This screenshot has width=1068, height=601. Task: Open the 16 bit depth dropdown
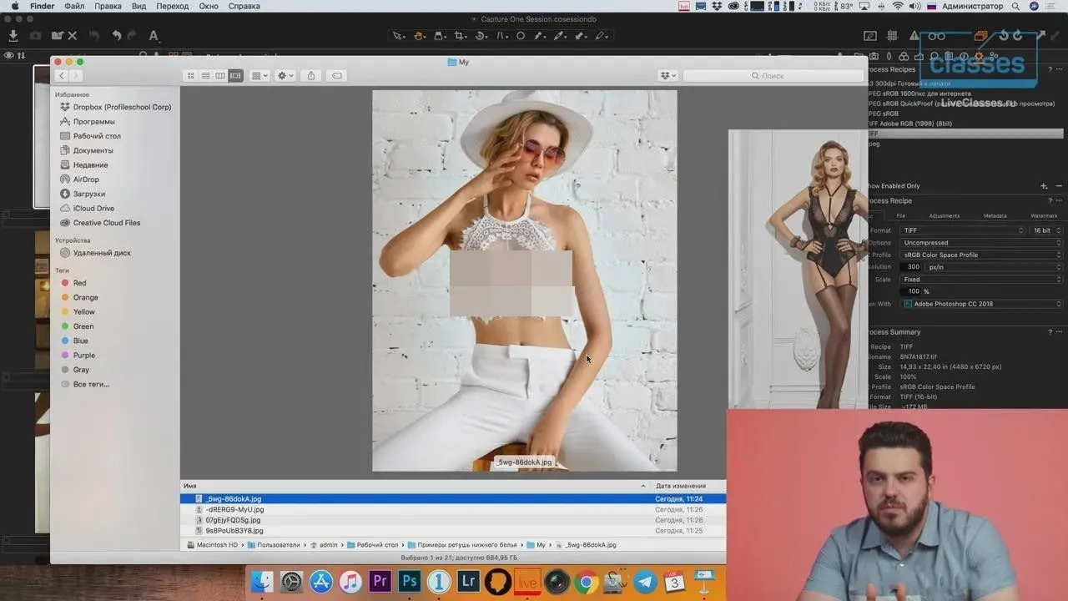point(1046,230)
